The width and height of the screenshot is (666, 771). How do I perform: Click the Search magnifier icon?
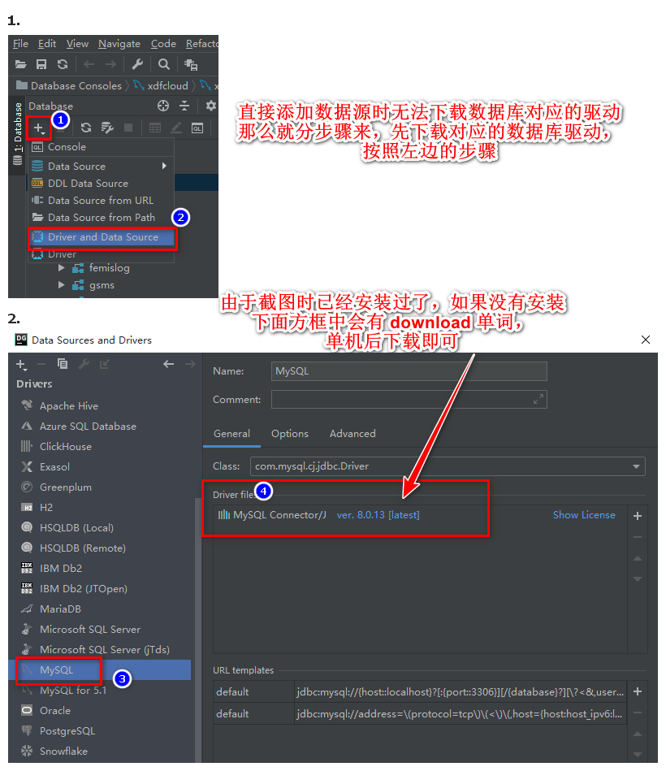point(164,64)
